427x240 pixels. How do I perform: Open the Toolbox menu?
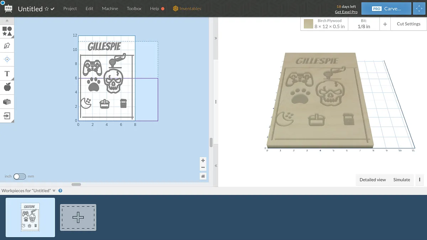coord(134,9)
